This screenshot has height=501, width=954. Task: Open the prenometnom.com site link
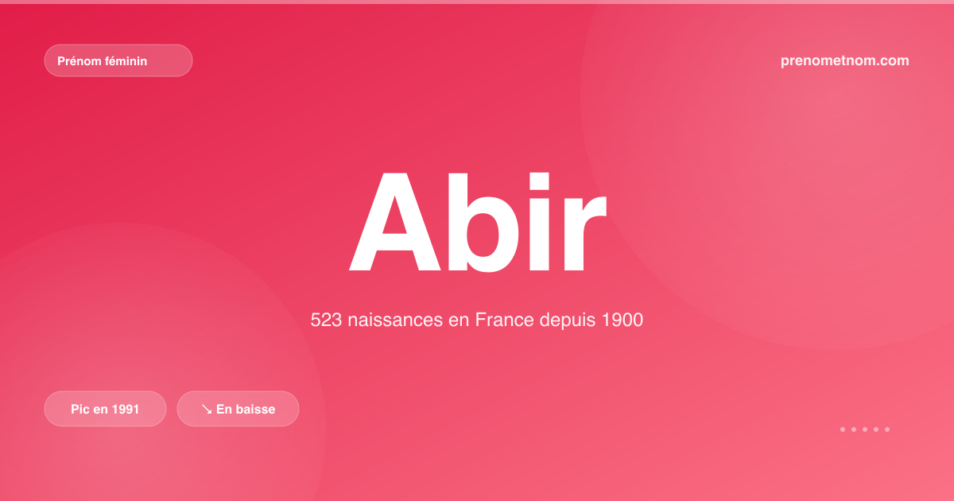845,60
